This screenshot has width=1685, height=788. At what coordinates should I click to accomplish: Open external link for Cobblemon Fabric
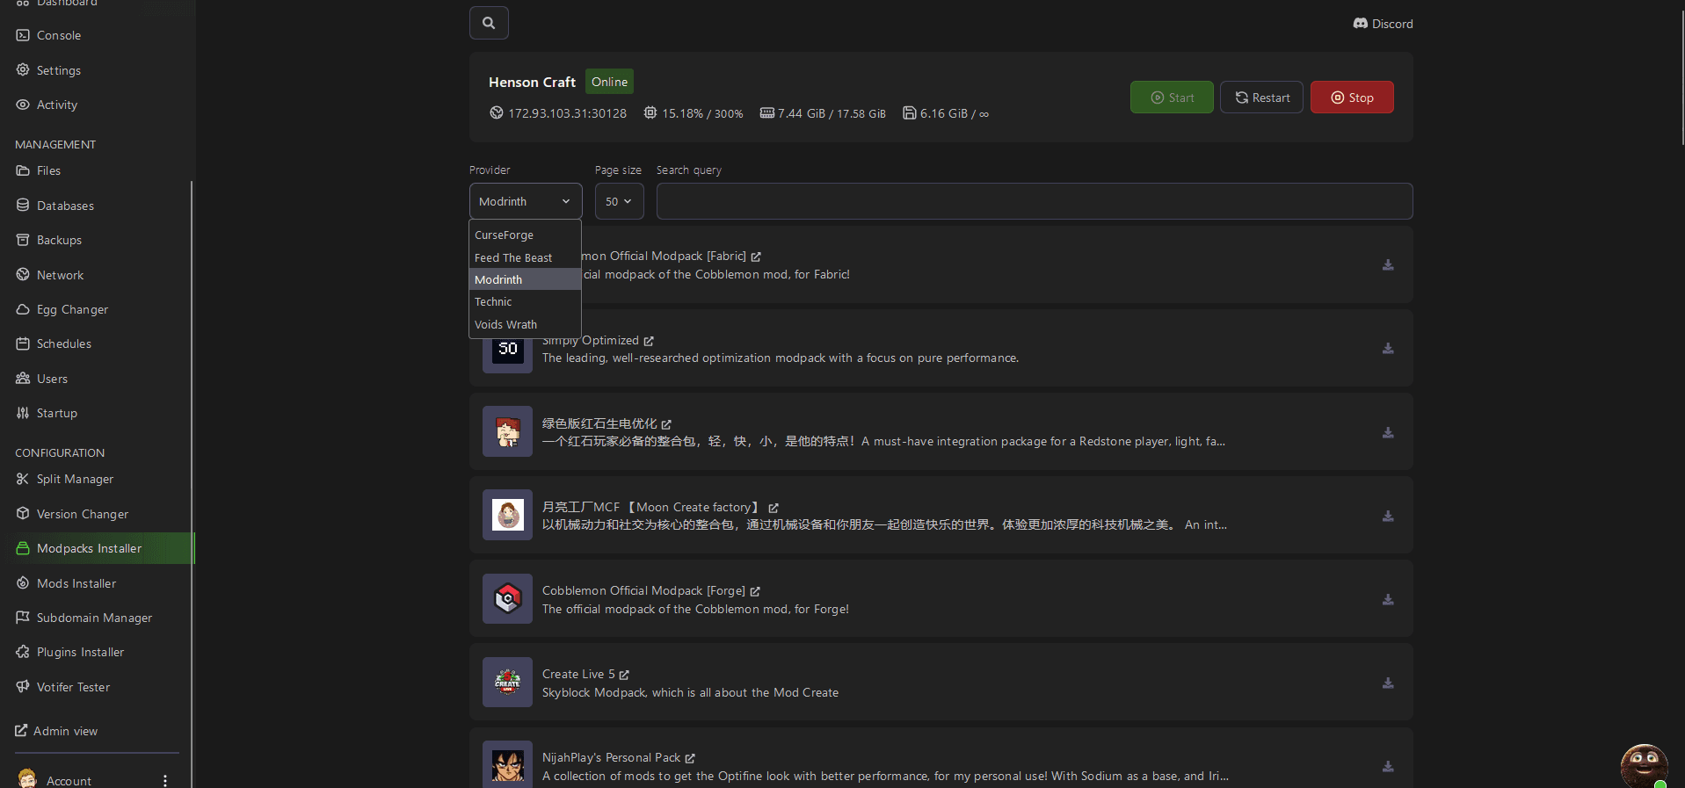(756, 257)
